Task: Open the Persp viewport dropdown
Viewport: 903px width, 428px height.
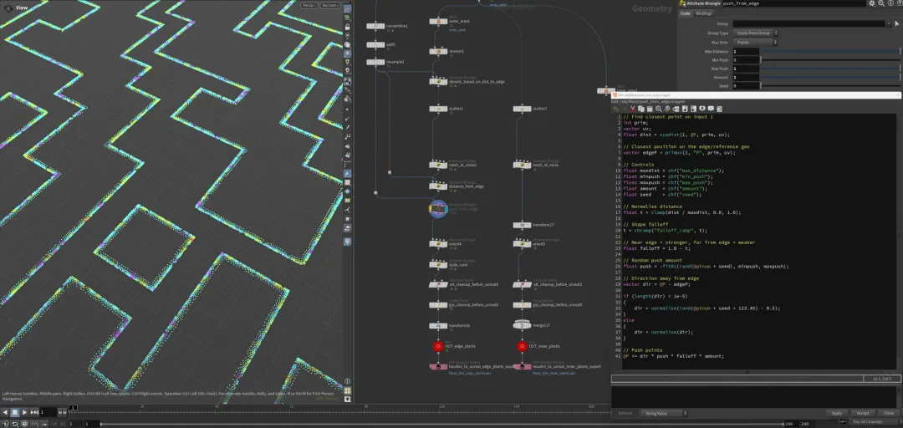Action: [x=309, y=5]
